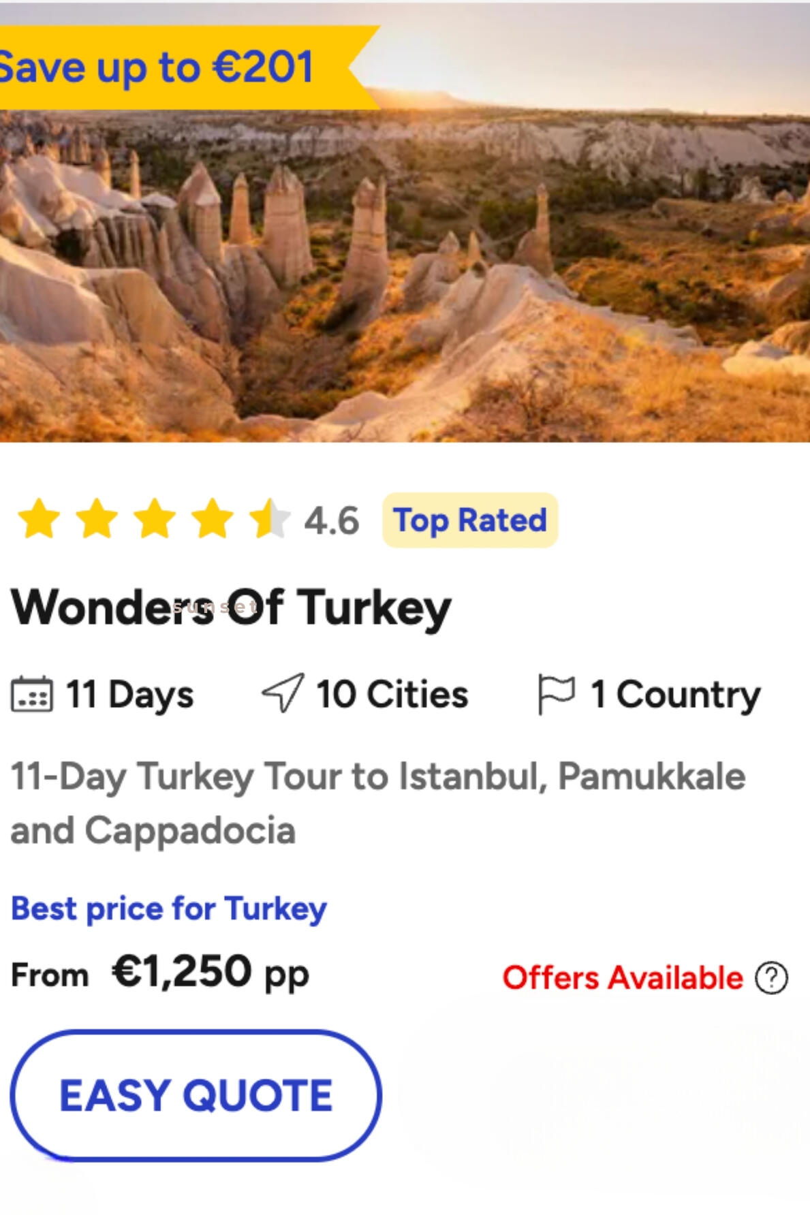
Task: Click the 4.6 rating score
Action: click(x=331, y=521)
